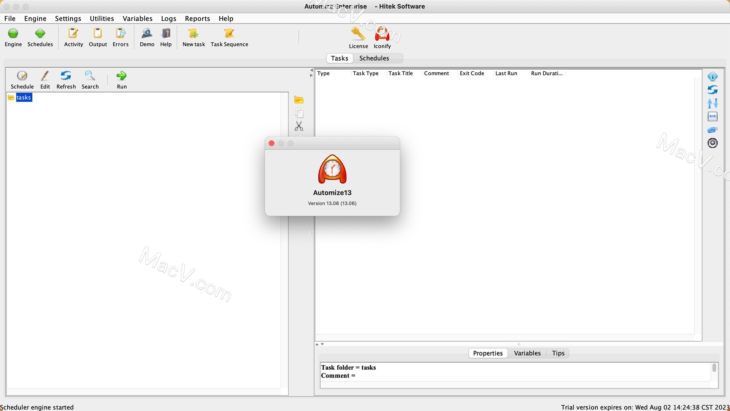Open the Settings menu
This screenshot has height=411, width=730.
68,18
